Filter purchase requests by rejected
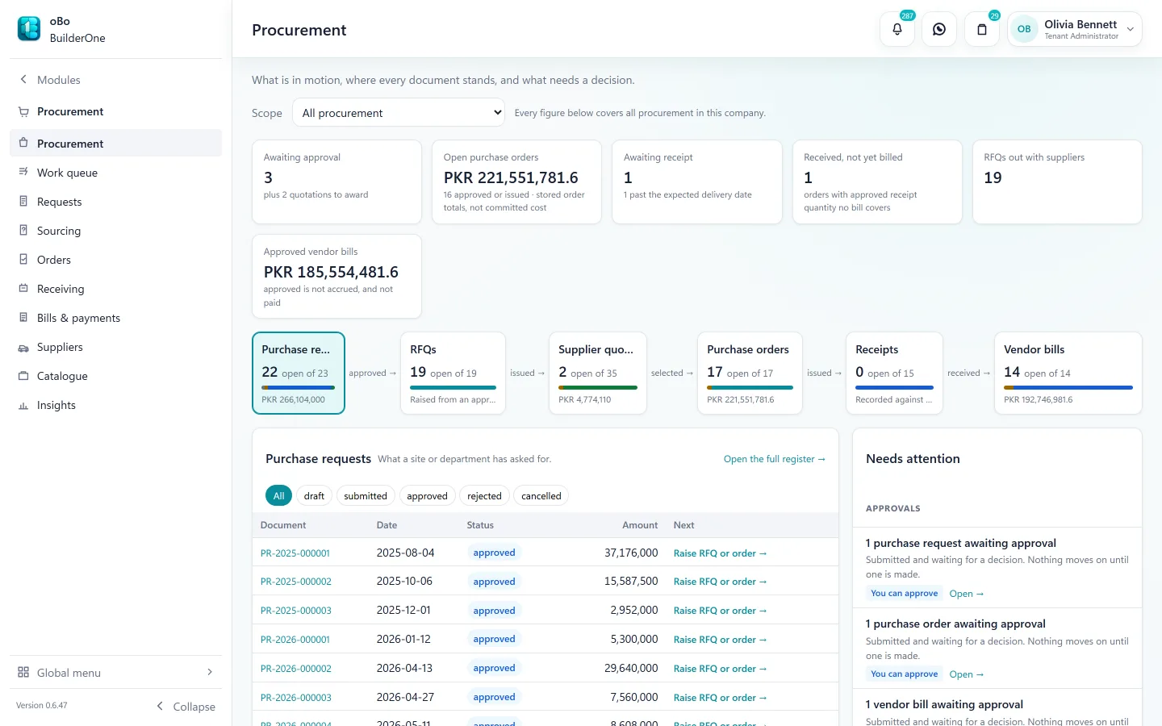This screenshot has height=726, width=1162. 484,495
